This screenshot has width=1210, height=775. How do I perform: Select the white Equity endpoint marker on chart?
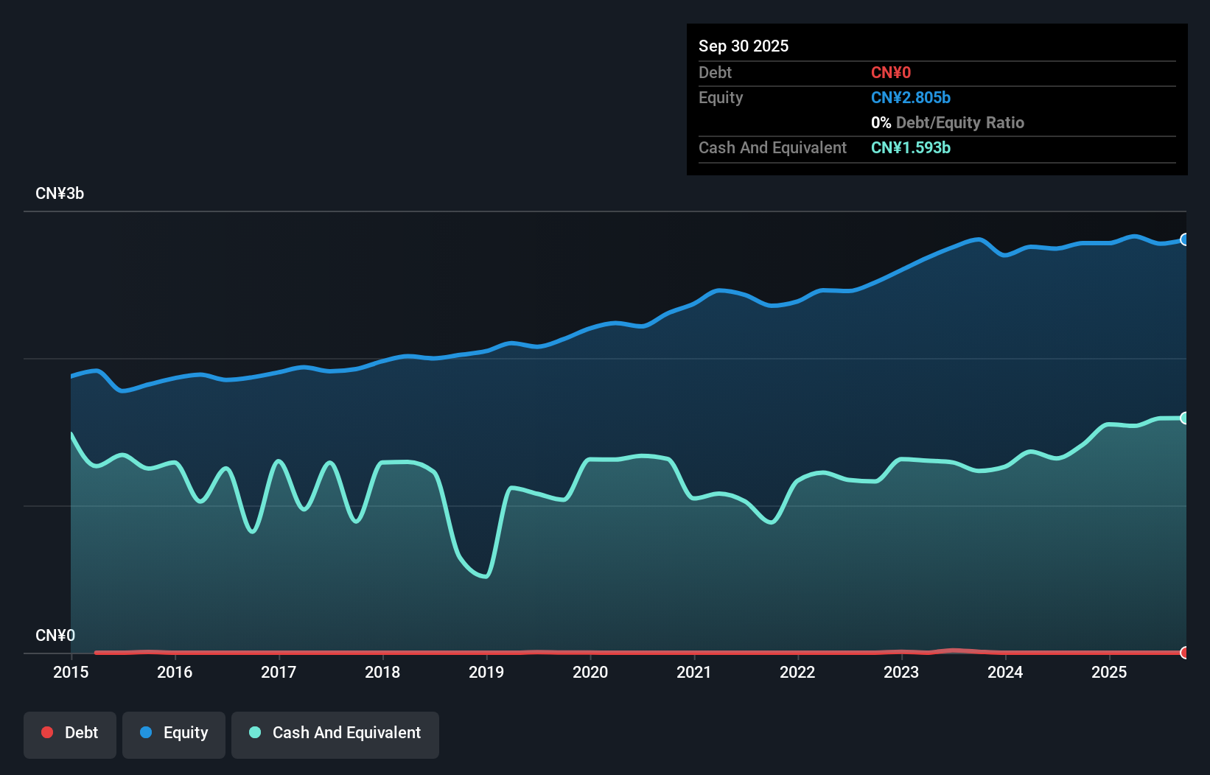1184,239
